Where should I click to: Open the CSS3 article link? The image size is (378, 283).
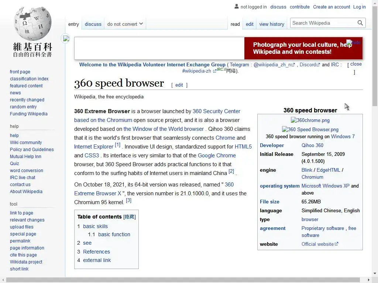(92, 156)
